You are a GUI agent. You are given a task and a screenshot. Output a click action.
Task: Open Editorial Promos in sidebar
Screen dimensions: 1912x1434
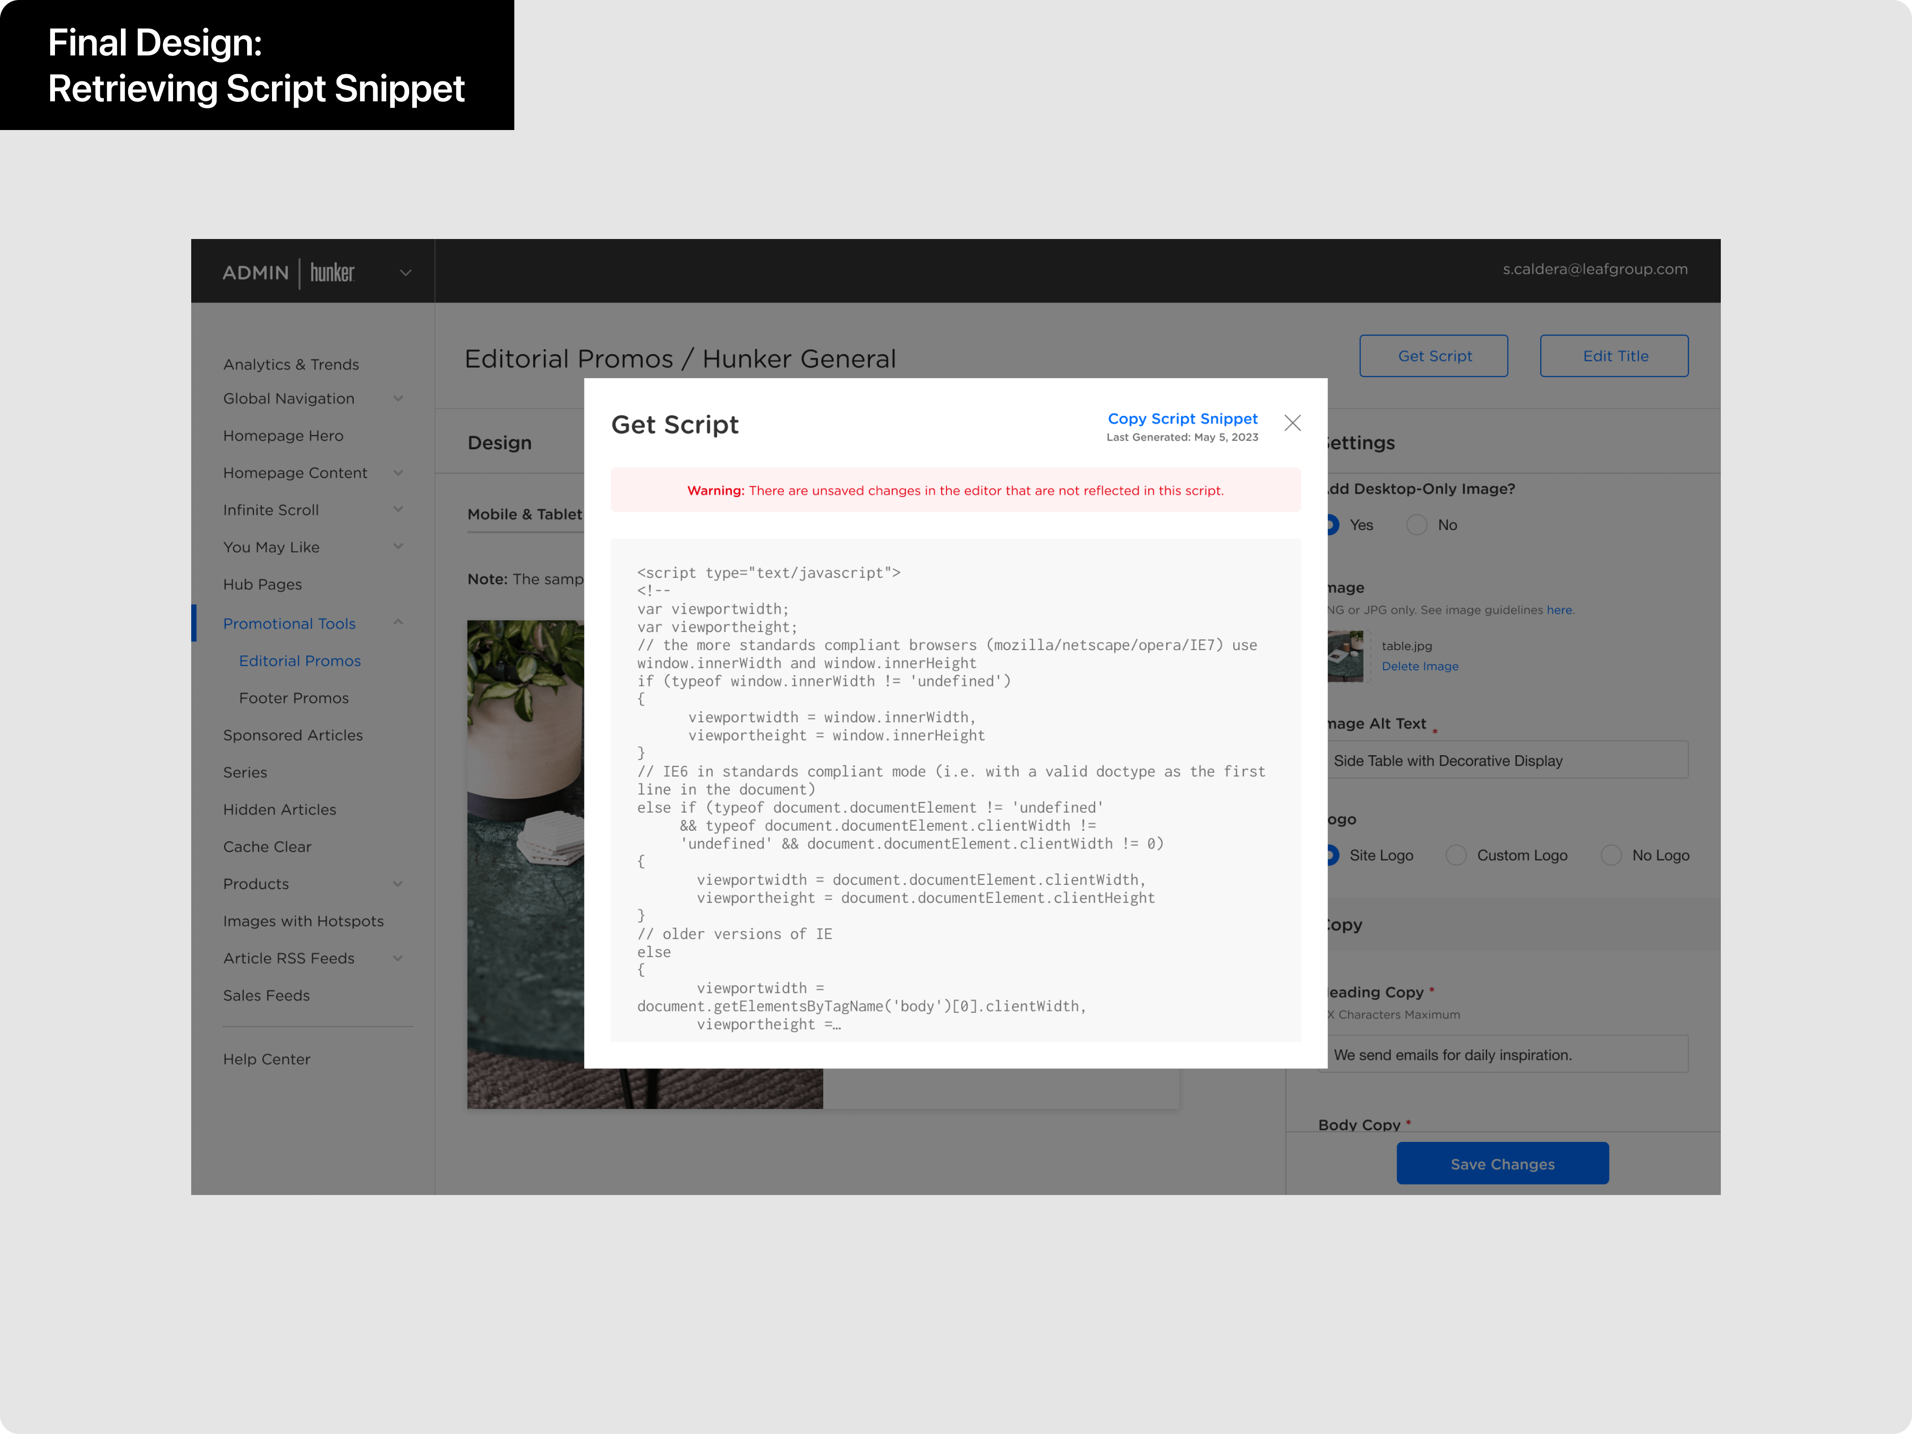tap(300, 661)
